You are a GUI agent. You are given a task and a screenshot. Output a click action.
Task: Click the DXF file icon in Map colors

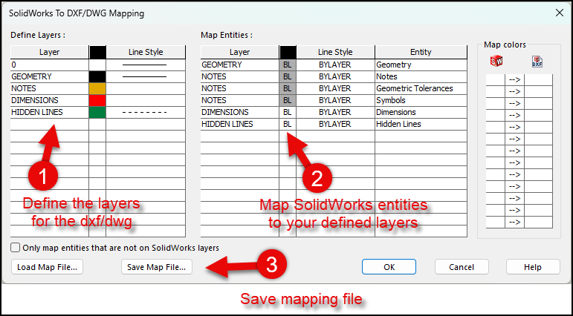(x=537, y=62)
